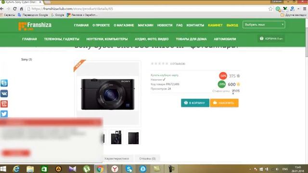Open the Сервисы apps bookmark

tap(8, 15)
